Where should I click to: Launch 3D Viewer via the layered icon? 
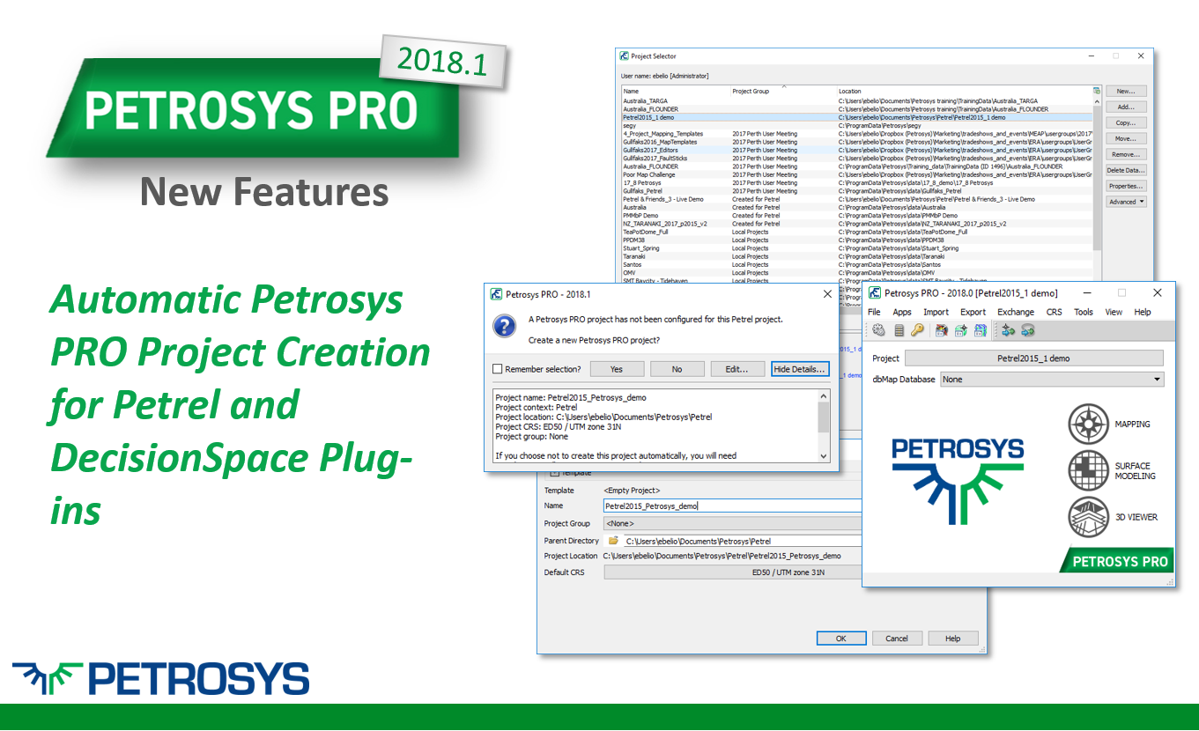tap(1088, 517)
